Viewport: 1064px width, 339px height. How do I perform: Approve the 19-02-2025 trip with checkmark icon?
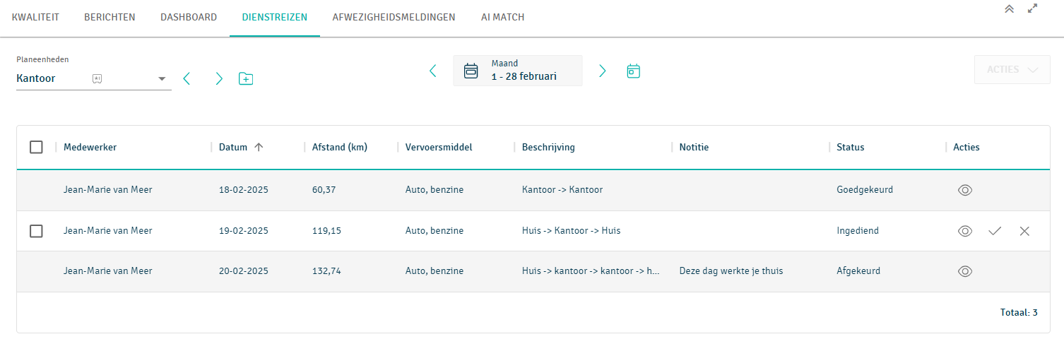[995, 231]
